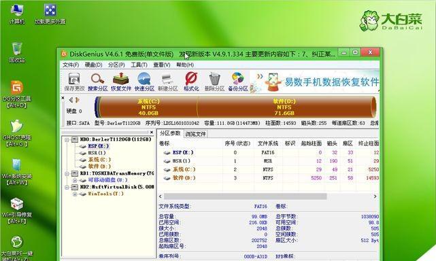Select 软件(D:) in the disk tree

click(99, 167)
